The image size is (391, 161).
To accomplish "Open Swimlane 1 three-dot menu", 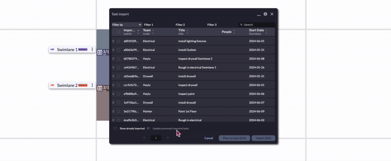I will (92, 50).
